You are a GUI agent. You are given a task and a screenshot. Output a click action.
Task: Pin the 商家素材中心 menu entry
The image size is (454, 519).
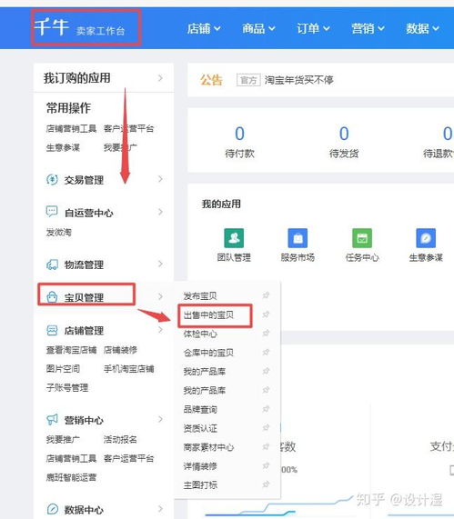(266, 447)
